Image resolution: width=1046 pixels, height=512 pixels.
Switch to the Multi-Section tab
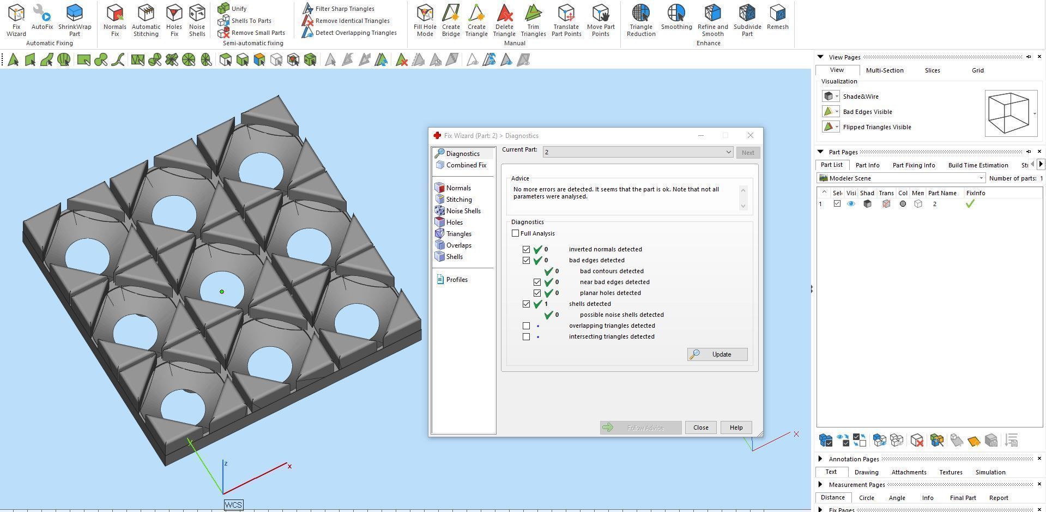(x=885, y=70)
